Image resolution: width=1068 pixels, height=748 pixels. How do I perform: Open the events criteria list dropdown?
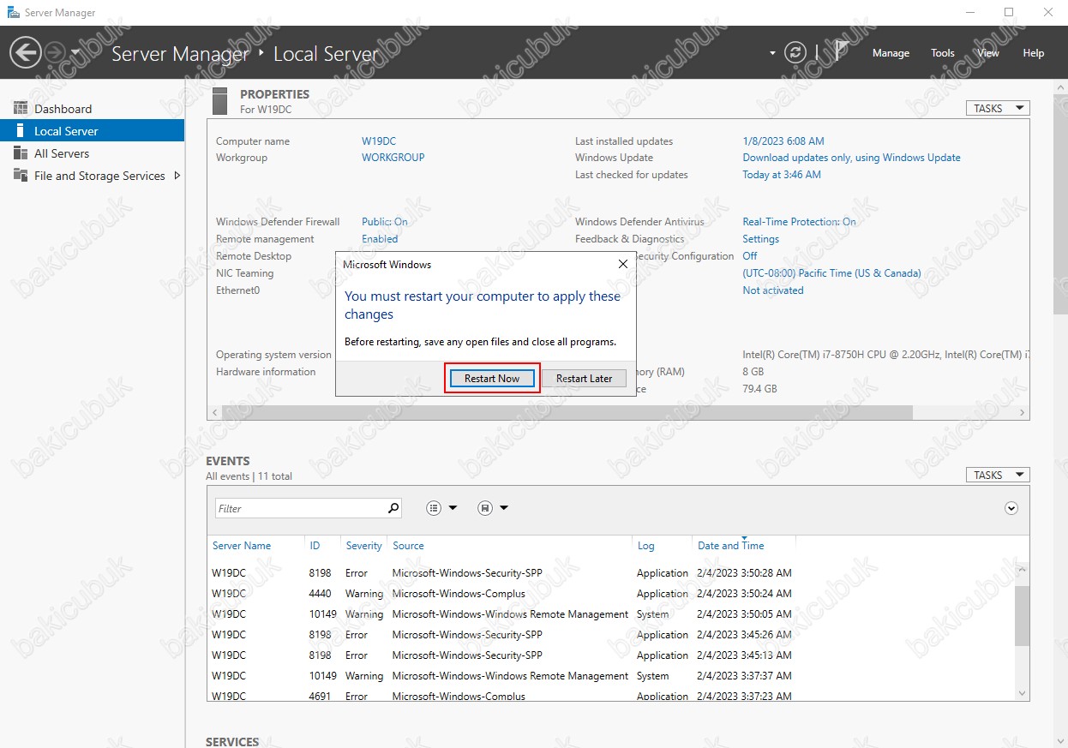[442, 508]
